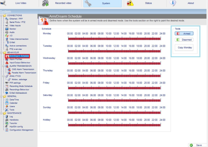Viewport: 208px width, 147px height.
Task: Click the About info bubble icon
Action: click(x=173, y=3)
